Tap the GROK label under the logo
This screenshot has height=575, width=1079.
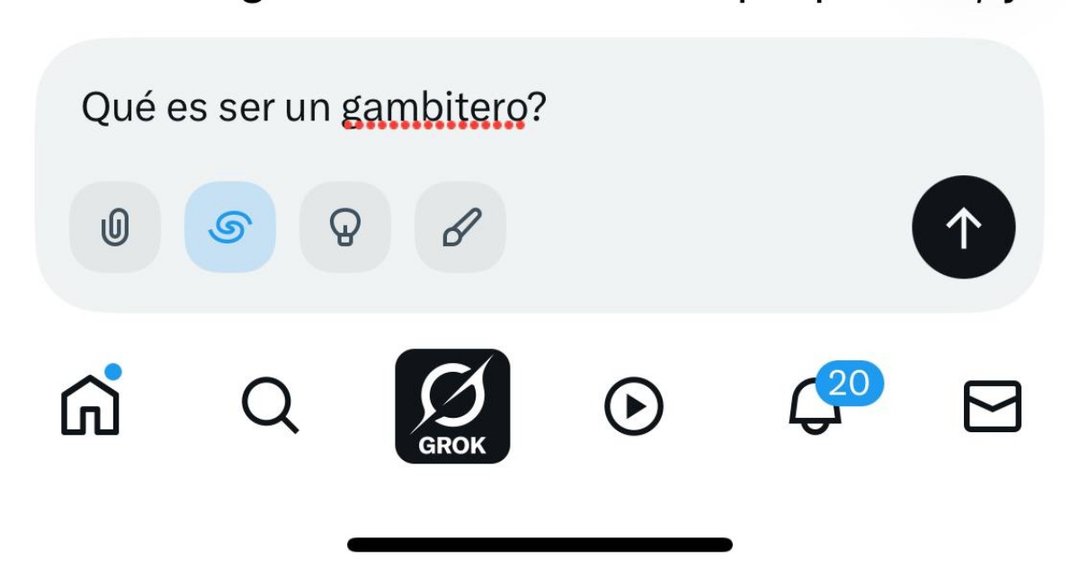(x=452, y=446)
